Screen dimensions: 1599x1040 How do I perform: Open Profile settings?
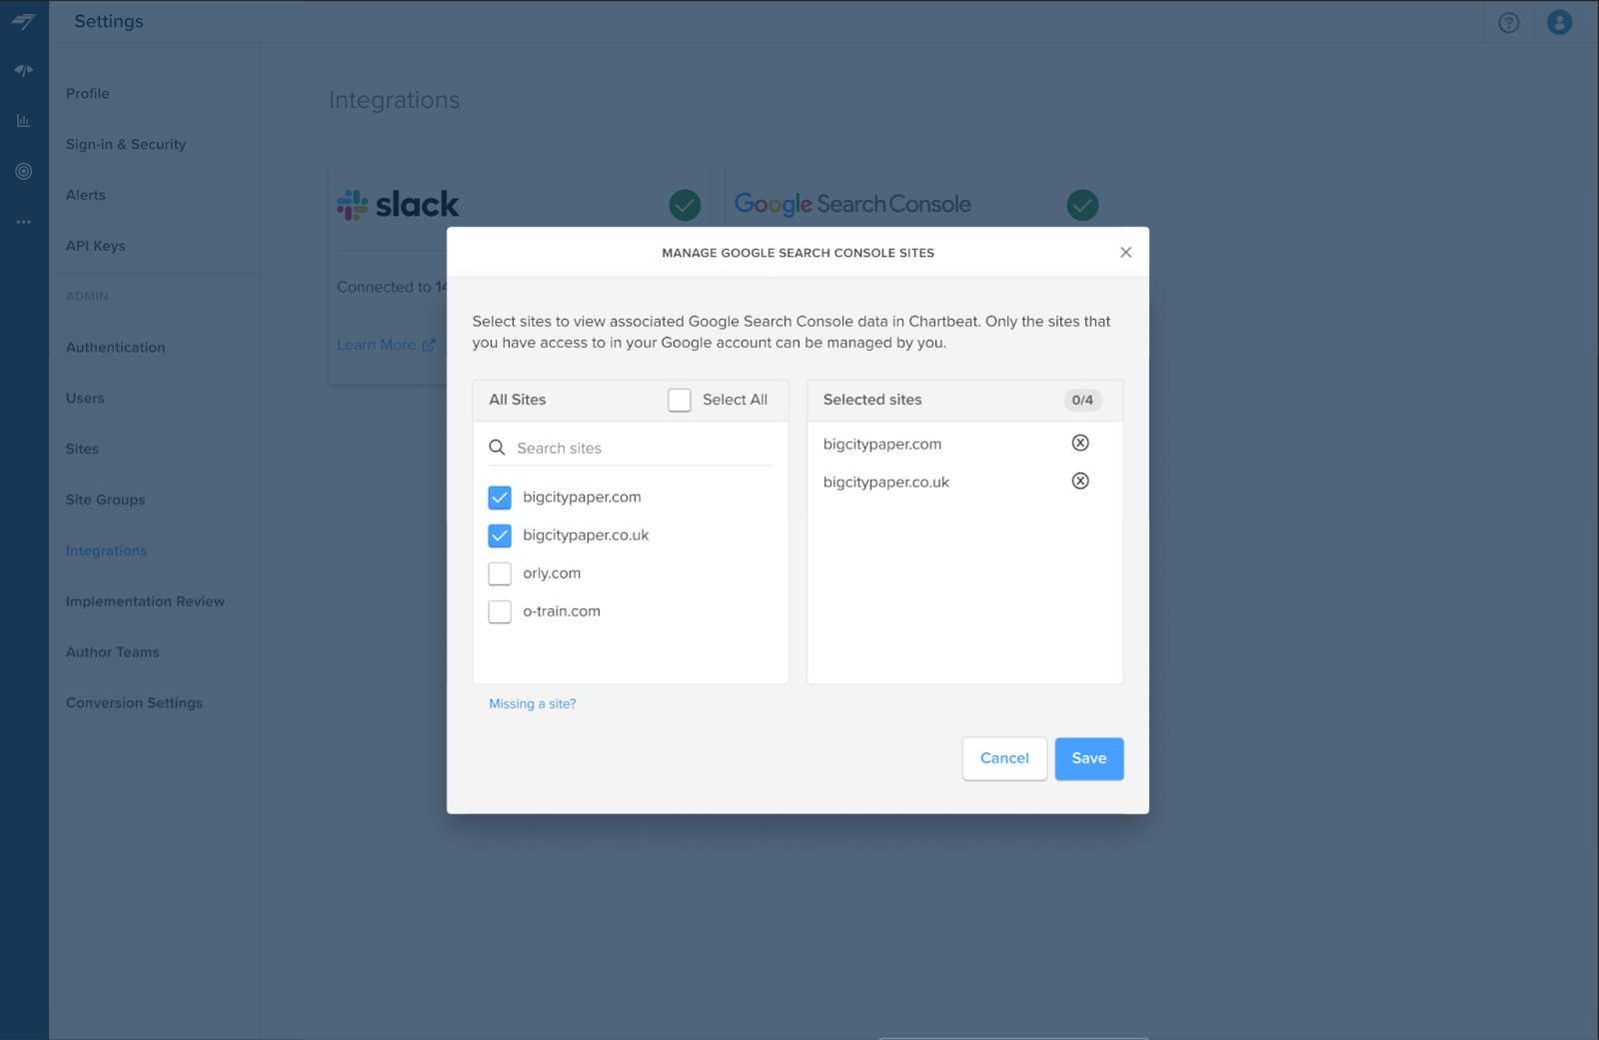click(88, 93)
